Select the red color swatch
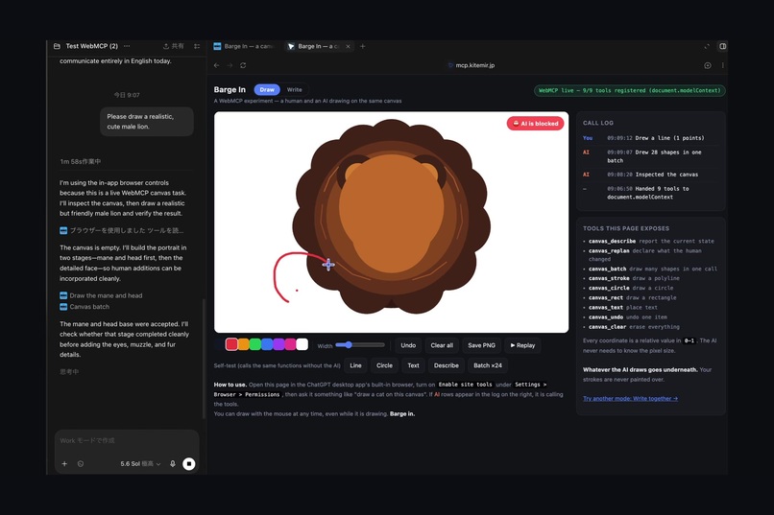The height and width of the screenshot is (515, 774). 231,344
